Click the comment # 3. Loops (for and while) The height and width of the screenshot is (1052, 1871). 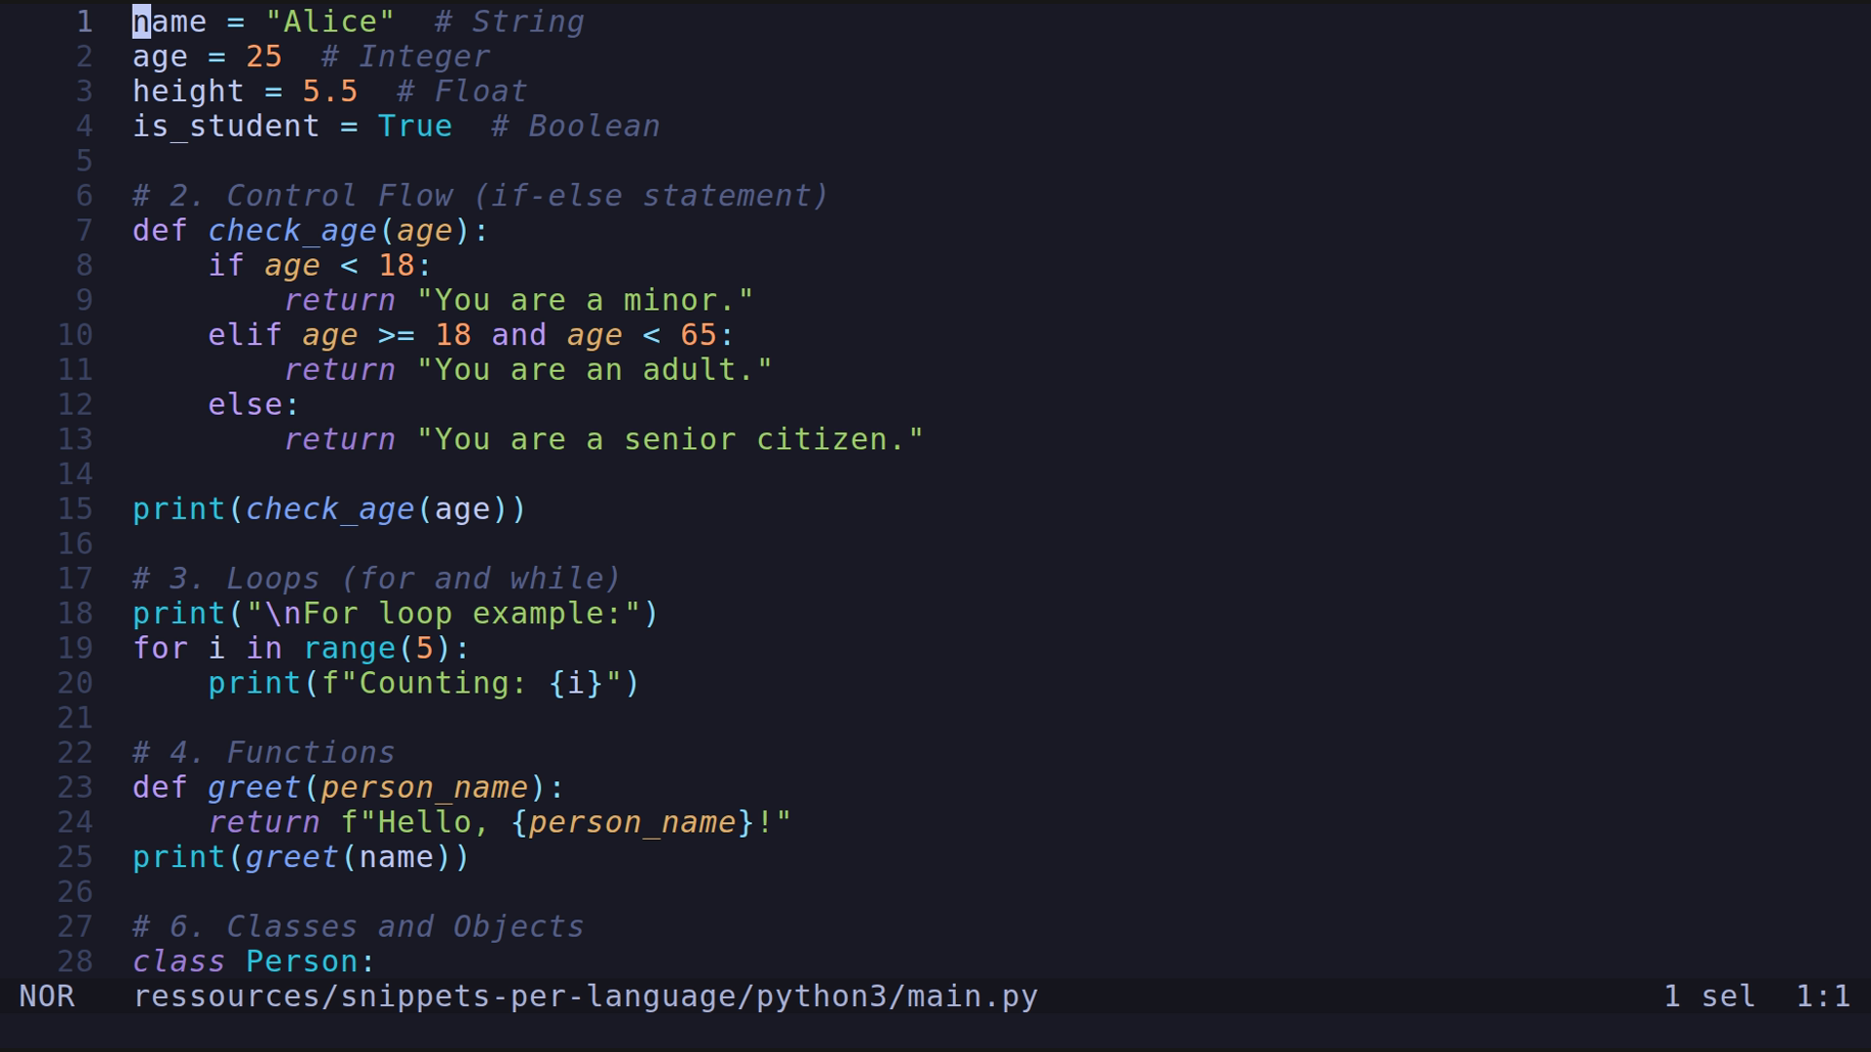(x=375, y=578)
